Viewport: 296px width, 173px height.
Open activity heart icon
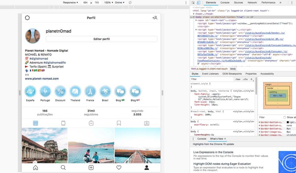(119, 167)
